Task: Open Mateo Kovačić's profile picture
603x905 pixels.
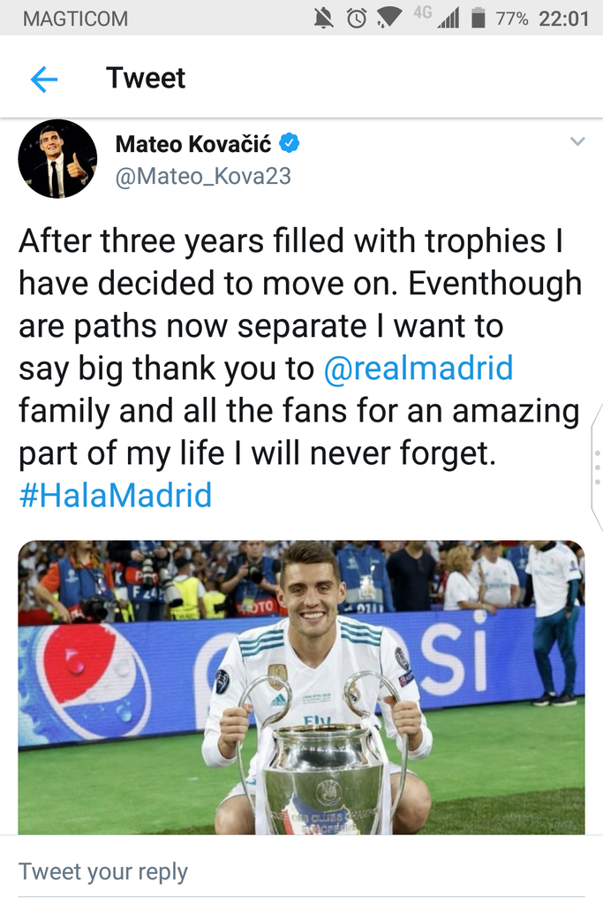Action: pyautogui.click(x=57, y=159)
